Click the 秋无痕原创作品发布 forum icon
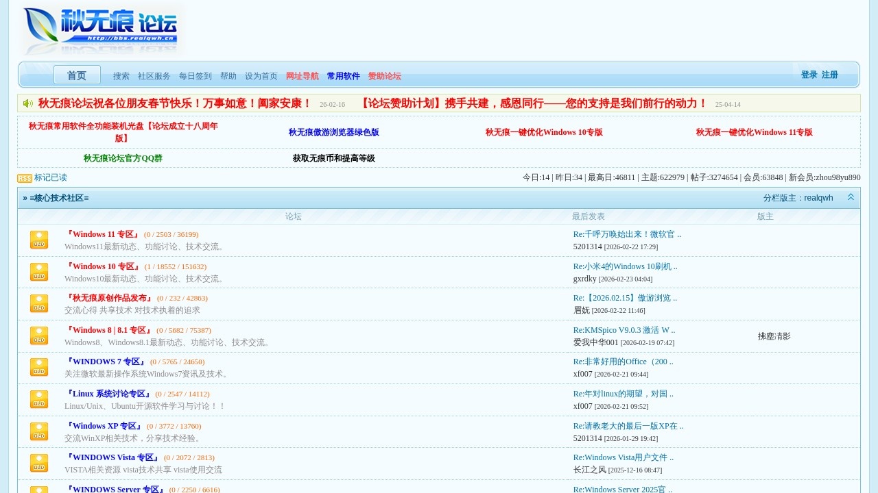 (x=39, y=303)
